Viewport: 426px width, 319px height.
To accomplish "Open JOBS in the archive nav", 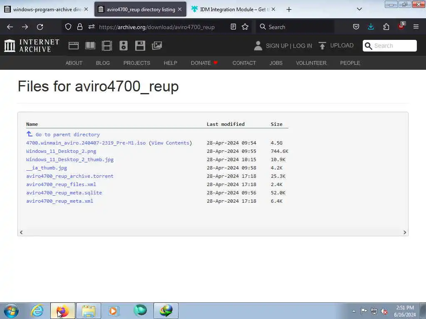I will pyautogui.click(x=276, y=63).
